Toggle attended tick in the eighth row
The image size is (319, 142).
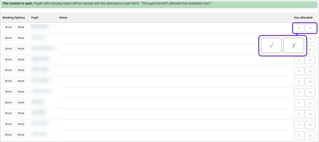(299, 103)
